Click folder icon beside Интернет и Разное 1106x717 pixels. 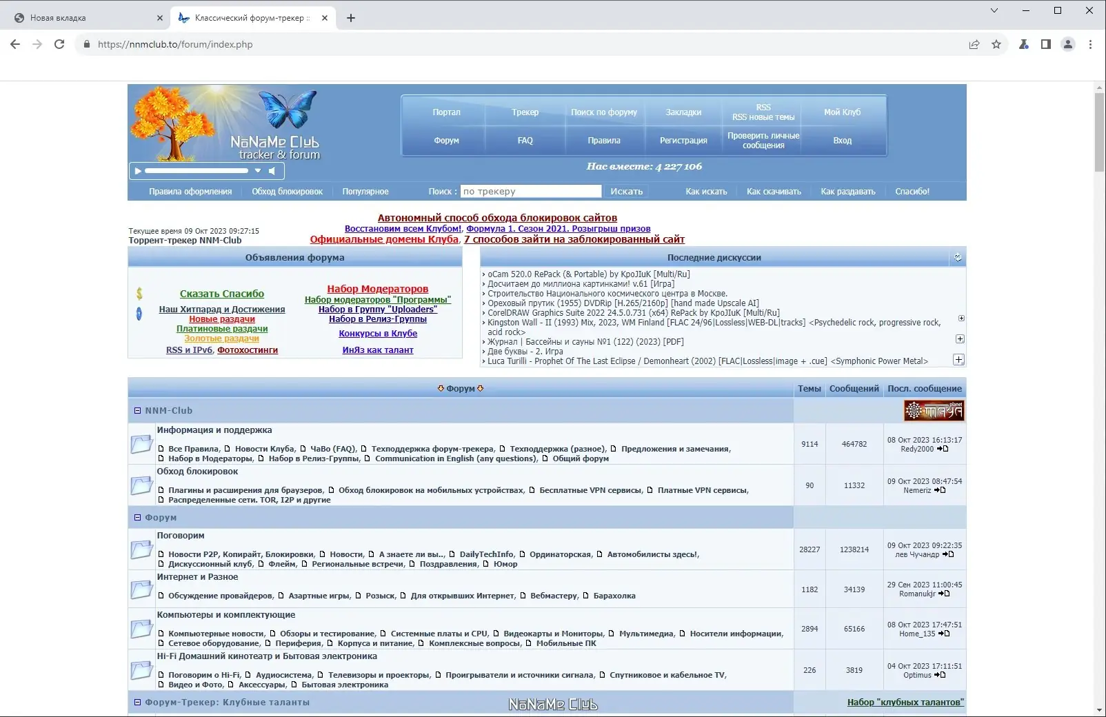click(141, 589)
